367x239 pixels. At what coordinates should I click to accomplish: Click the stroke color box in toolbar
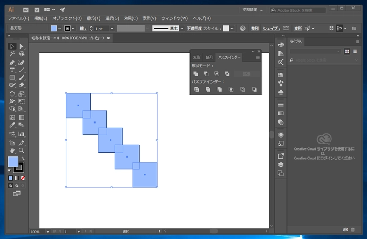pyautogui.click(x=19, y=167)
